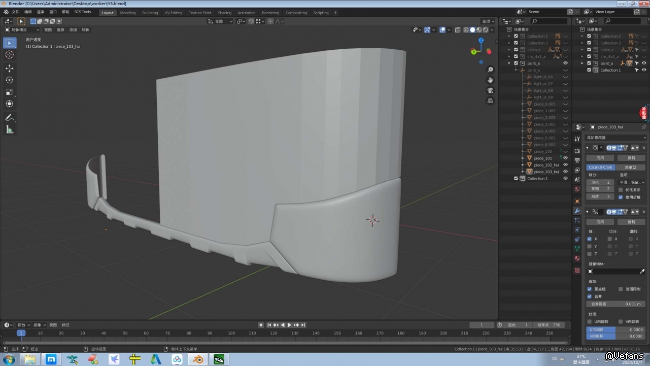Select the Rotate tool in left toolbar

[x=9, y=80]
